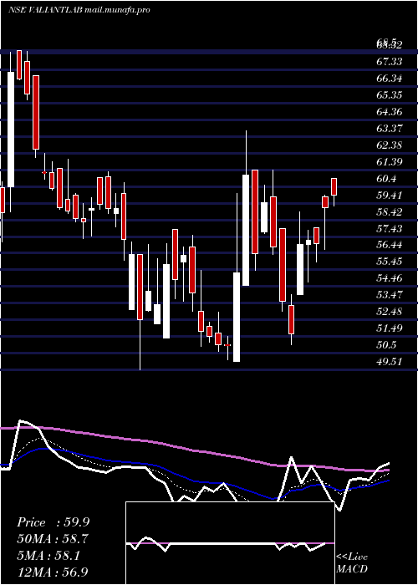Click the 61.39 price axis label

(x=390, y=161)
